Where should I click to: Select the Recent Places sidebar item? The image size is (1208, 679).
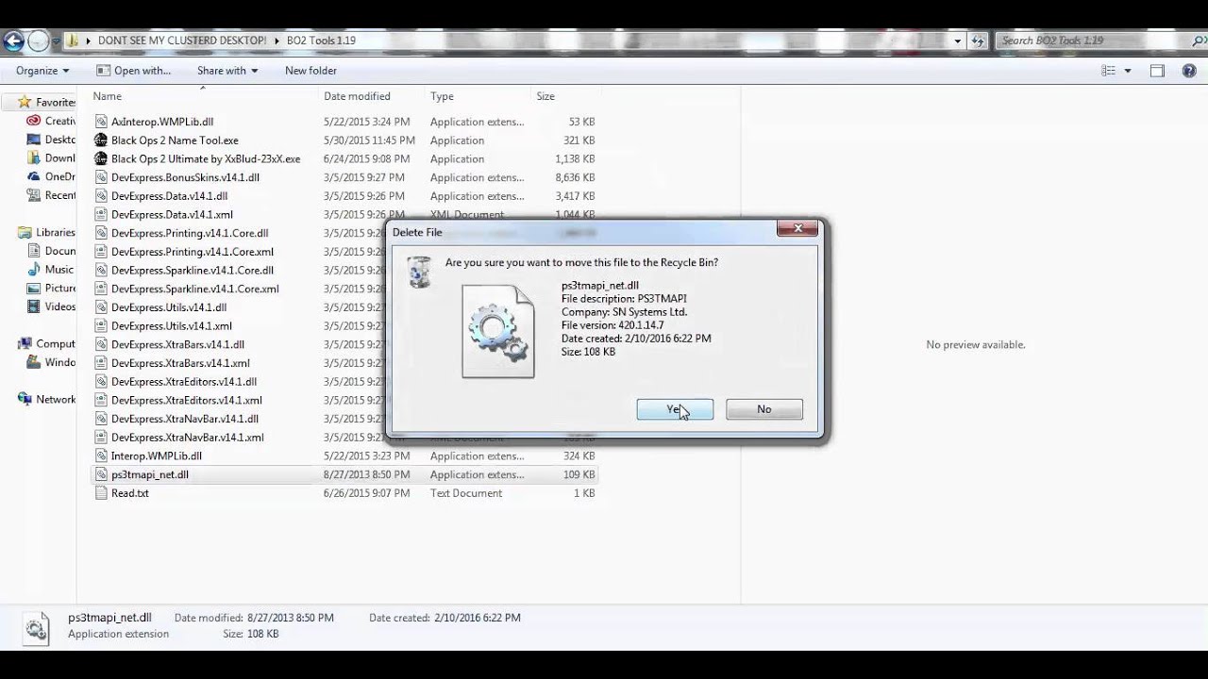point(53,195)
